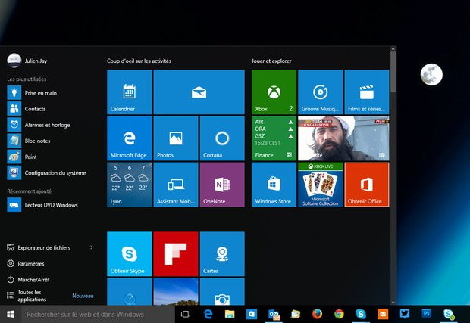Click the scrollbar up arrow
This screenshot has height=323, width=470.
point(393,48)
